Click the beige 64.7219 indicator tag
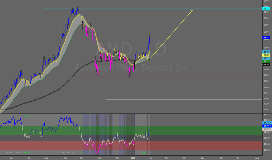Screen dimensions: 272x160 coord(267,129)
